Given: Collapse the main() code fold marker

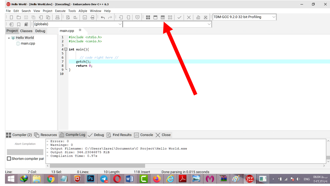Looking at the screenshot, I should pyautogui.click(x=66, y=49).
